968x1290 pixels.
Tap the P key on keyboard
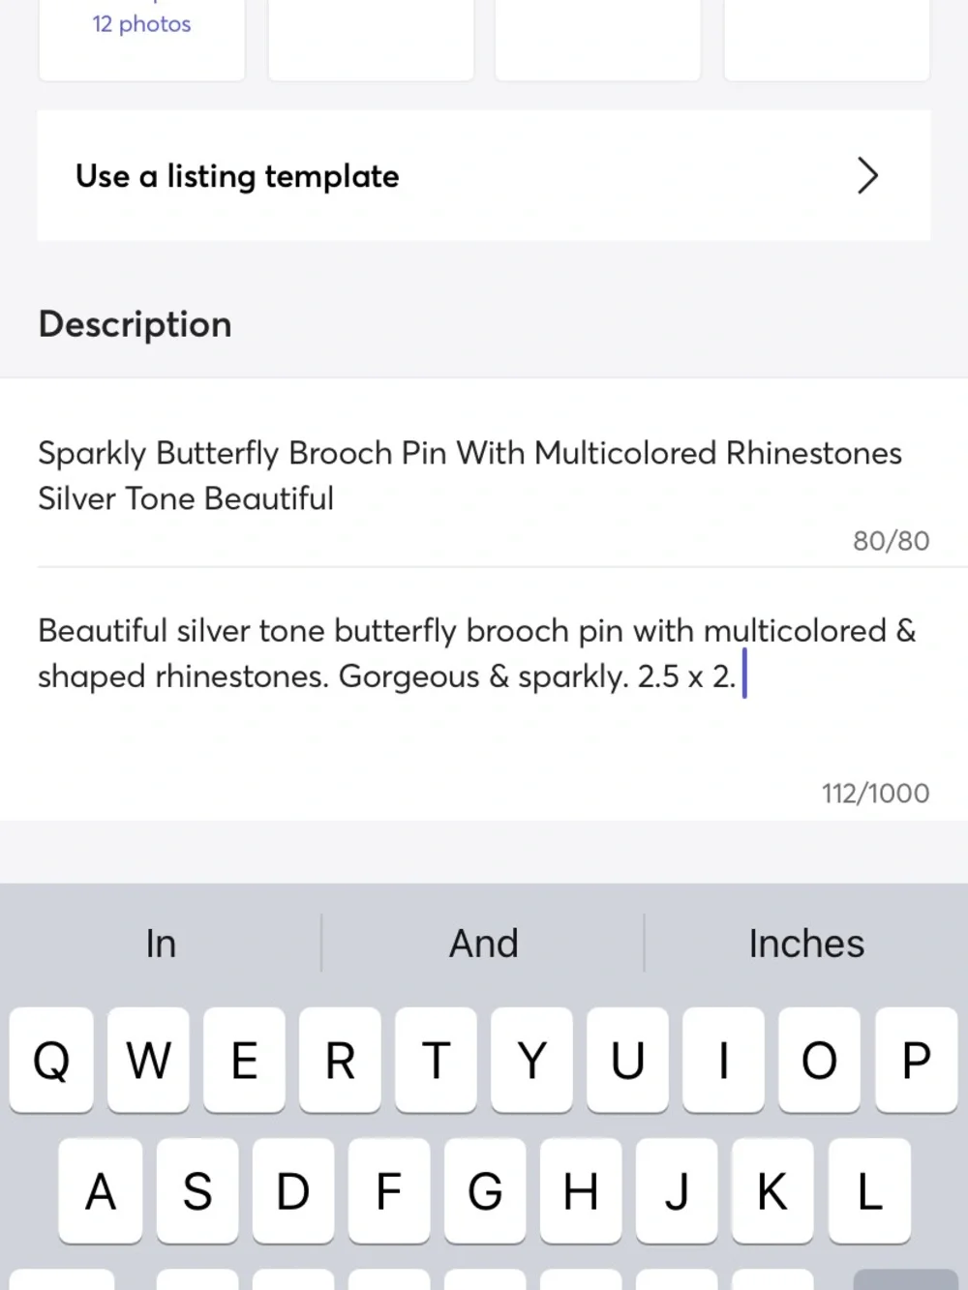tap(916, 1060)
